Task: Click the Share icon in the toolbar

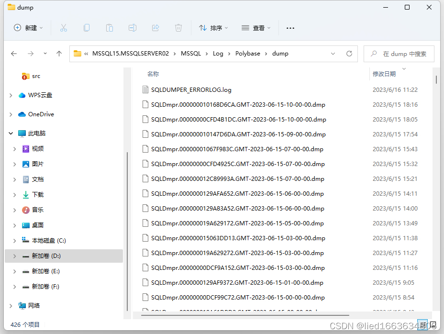Action: point(155,28)
